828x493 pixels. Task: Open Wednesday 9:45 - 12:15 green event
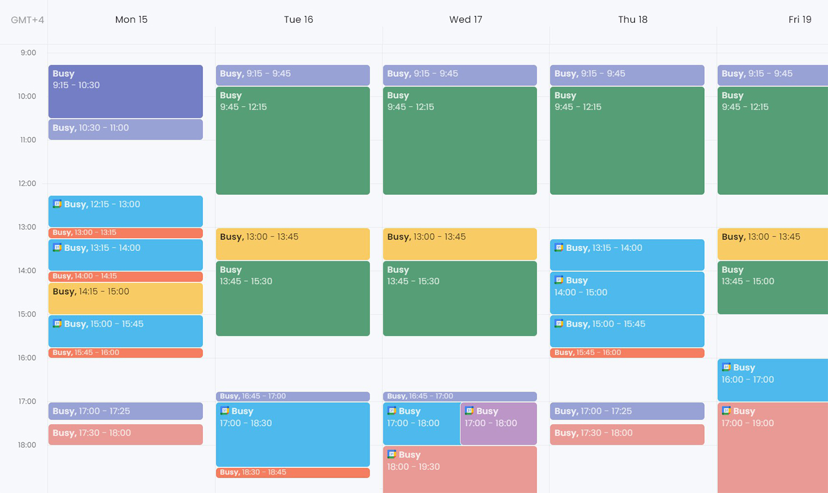click(460, 141)
